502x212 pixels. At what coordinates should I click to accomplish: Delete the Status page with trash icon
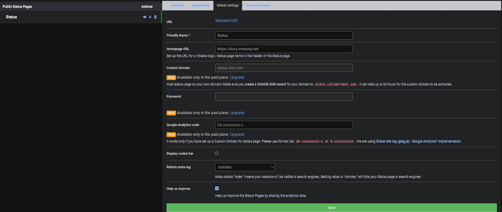click(155, 17)
